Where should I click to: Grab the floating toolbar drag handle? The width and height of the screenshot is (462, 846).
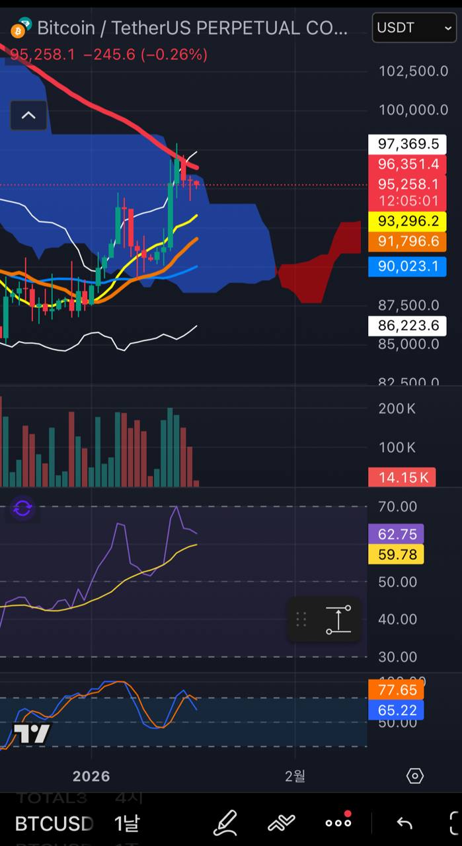(301, 620)
